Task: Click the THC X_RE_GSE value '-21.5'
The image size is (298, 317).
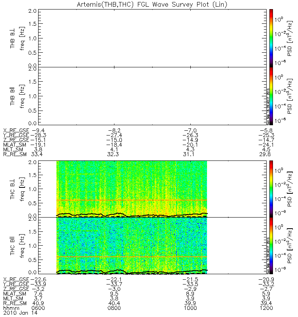Action: click(190, 280)
